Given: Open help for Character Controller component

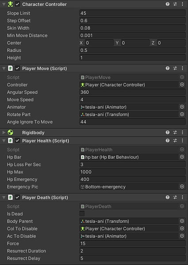Looking at the screenshot, I should point(167,4).
